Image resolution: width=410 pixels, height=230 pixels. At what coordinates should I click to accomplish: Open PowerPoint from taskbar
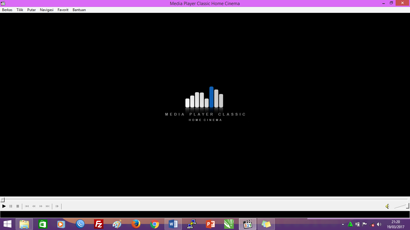(x=210, y=224)
